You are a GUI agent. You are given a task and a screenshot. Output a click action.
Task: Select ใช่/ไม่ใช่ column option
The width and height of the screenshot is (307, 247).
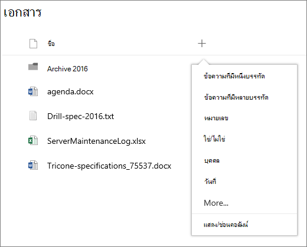click(214, 139)
